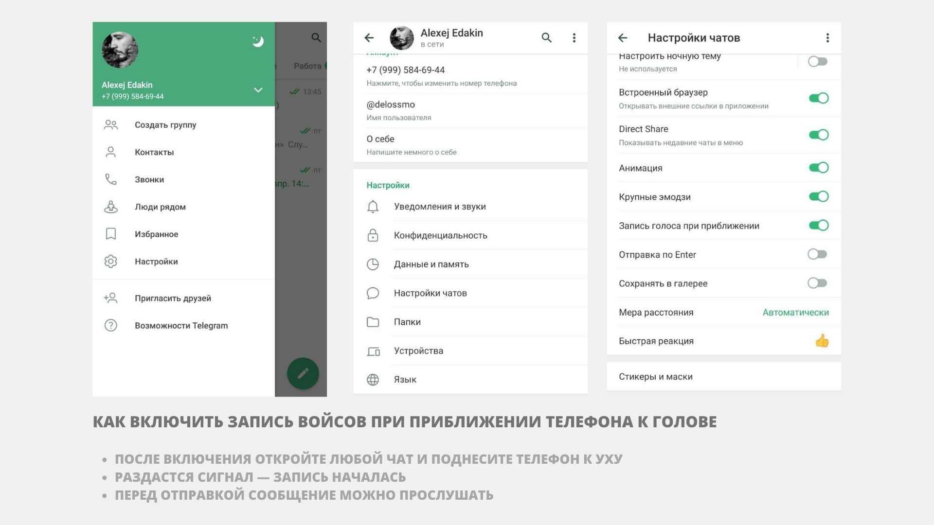Disable the Анимация toggle
Viewport: 934px width, 525px height.
(819, 168)
